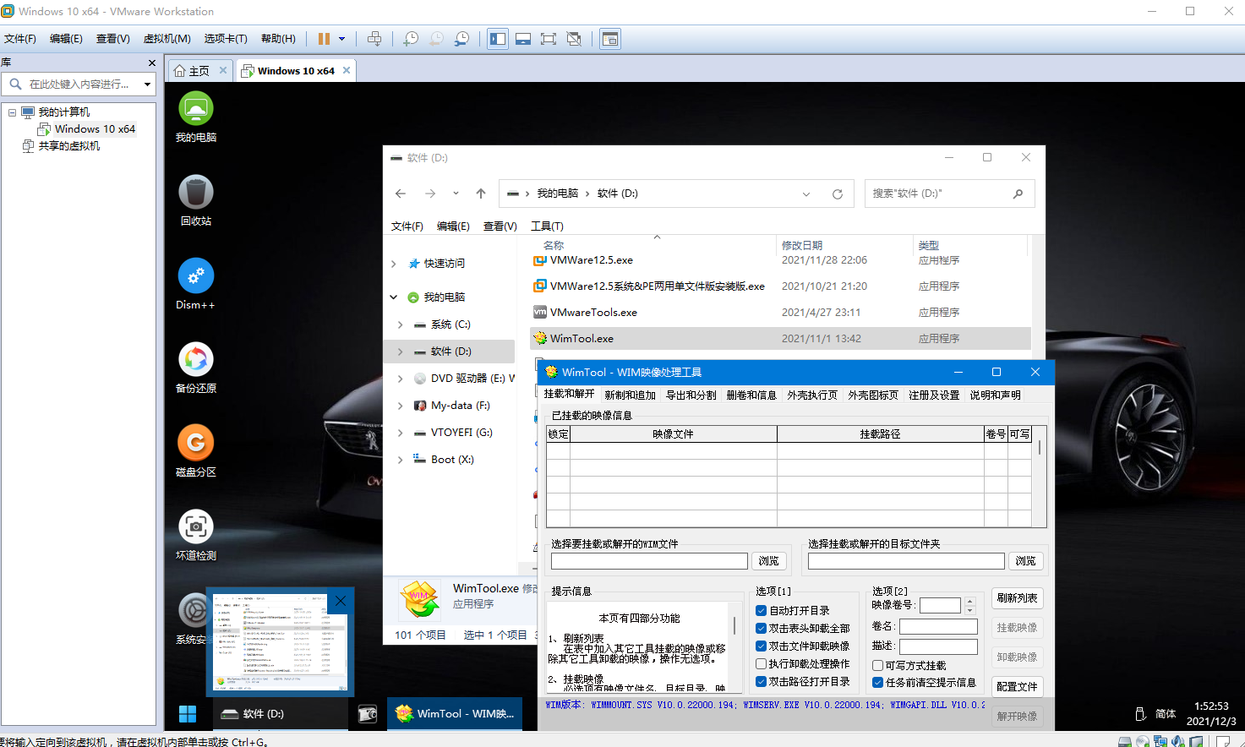Refresh the Explorer address bar
The image size is (1245, 747).
point(838,194)
